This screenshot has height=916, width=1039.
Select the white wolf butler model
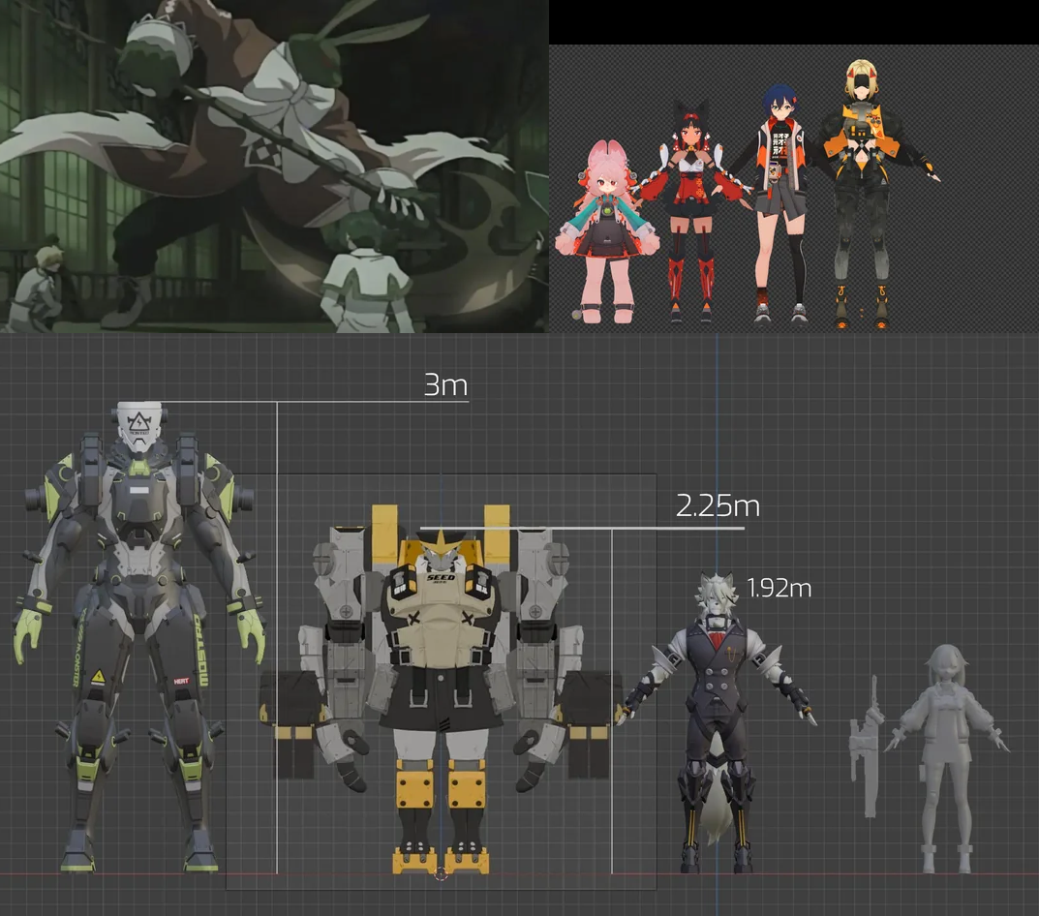718,722
